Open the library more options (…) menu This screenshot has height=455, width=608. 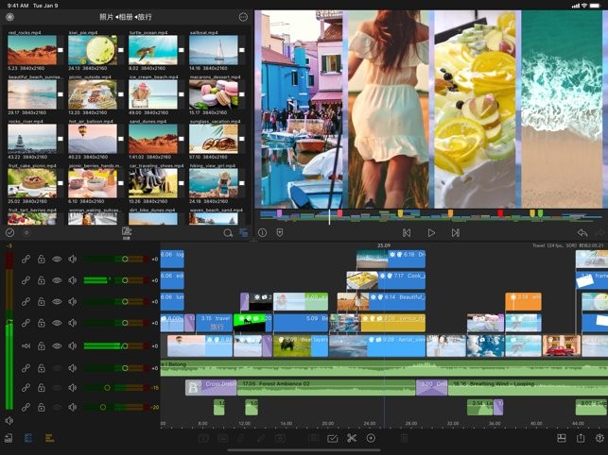pos(243,17)
